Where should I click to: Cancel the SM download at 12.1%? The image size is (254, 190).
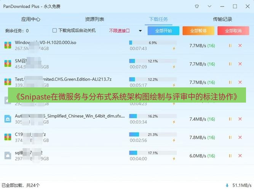240,64
